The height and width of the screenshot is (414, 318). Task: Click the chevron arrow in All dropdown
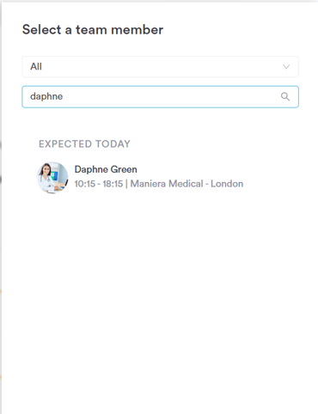[x=286, y=67]
